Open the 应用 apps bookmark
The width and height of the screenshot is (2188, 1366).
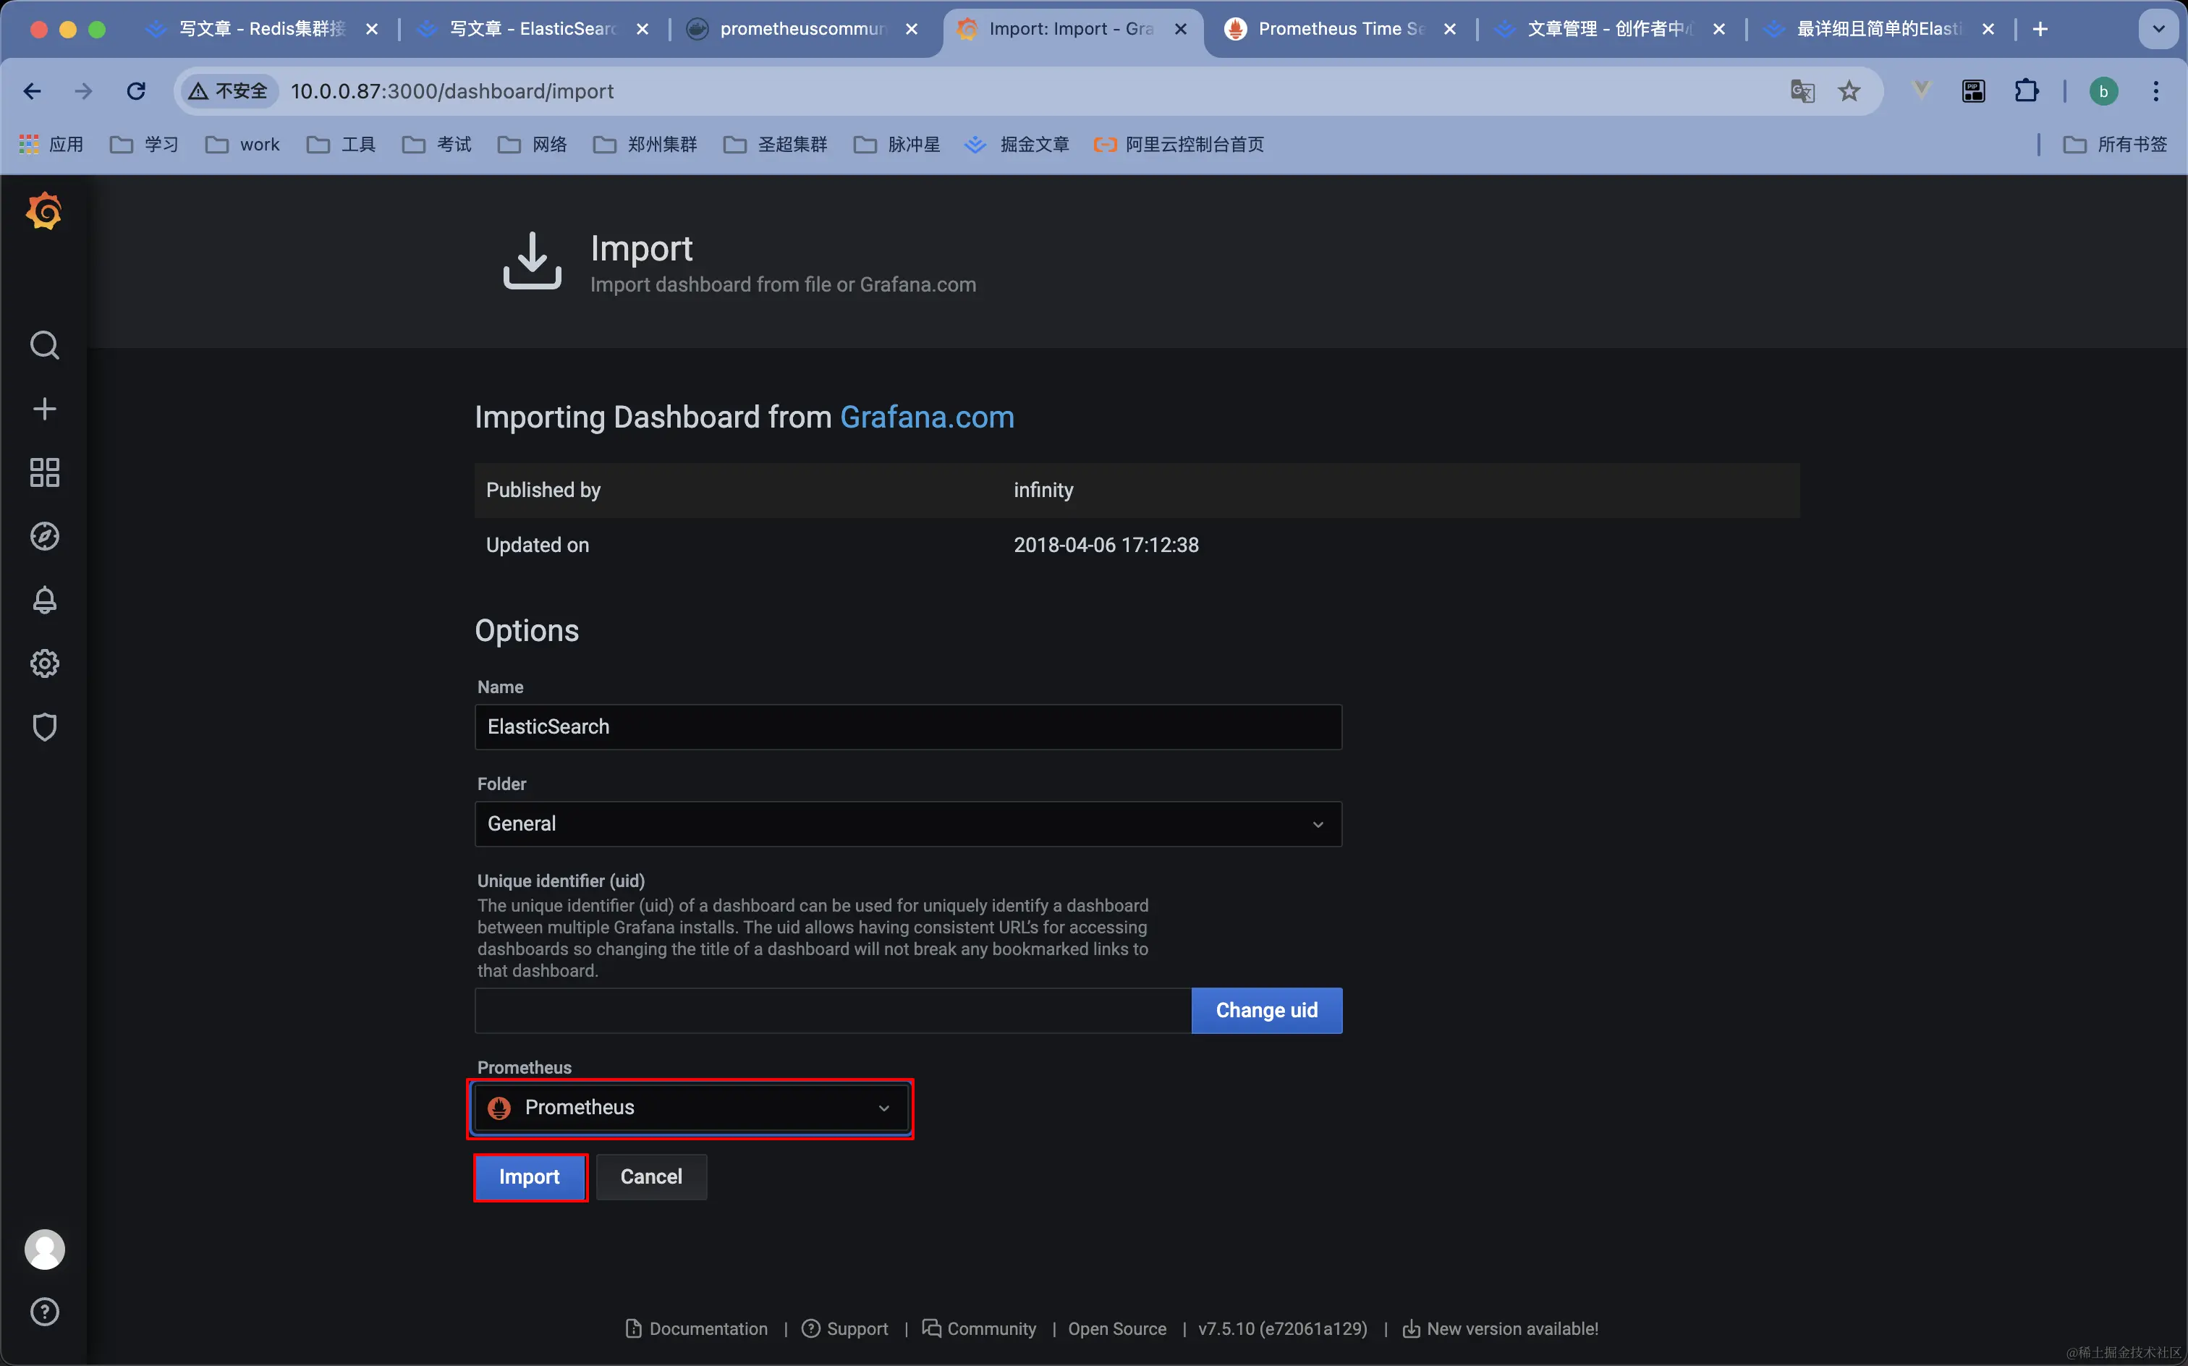51,145
